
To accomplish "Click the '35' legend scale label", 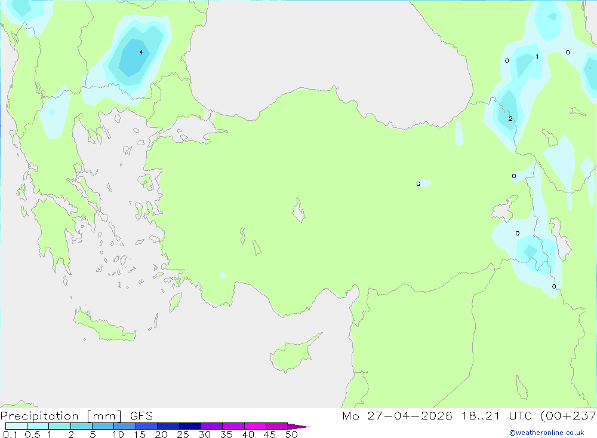I will [226, 434].
